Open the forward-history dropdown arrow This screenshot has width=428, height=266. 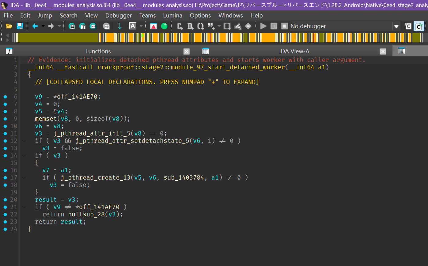(x=59, y=26)
